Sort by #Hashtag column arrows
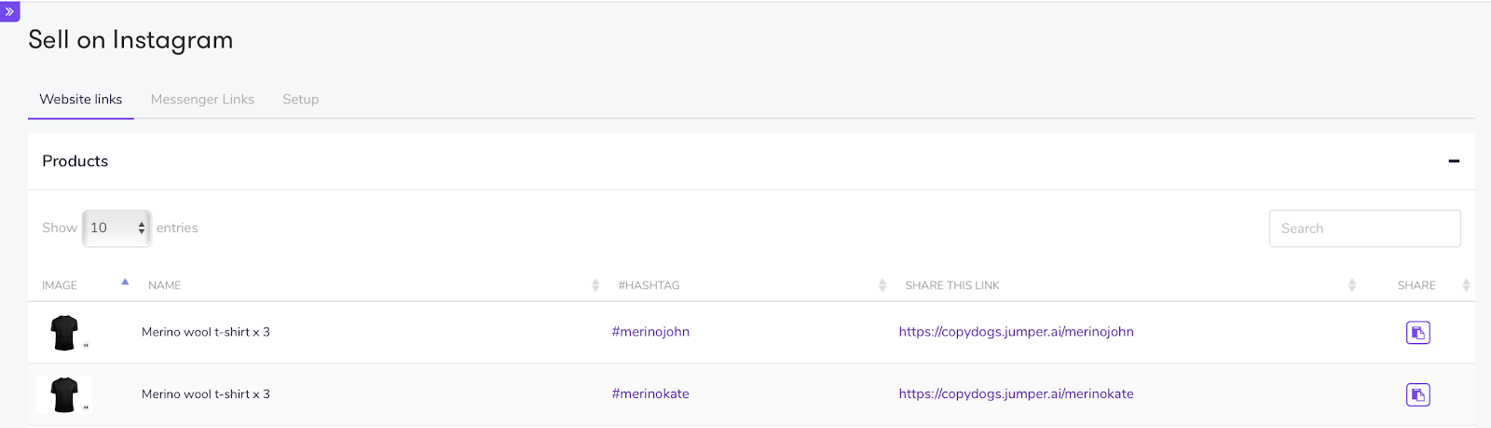The image size is (1491, 428). click(882, 285)
